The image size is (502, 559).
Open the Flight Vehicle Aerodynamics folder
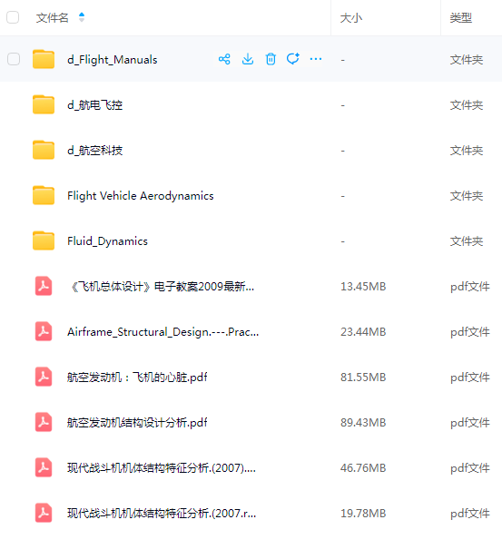[141, 196]
